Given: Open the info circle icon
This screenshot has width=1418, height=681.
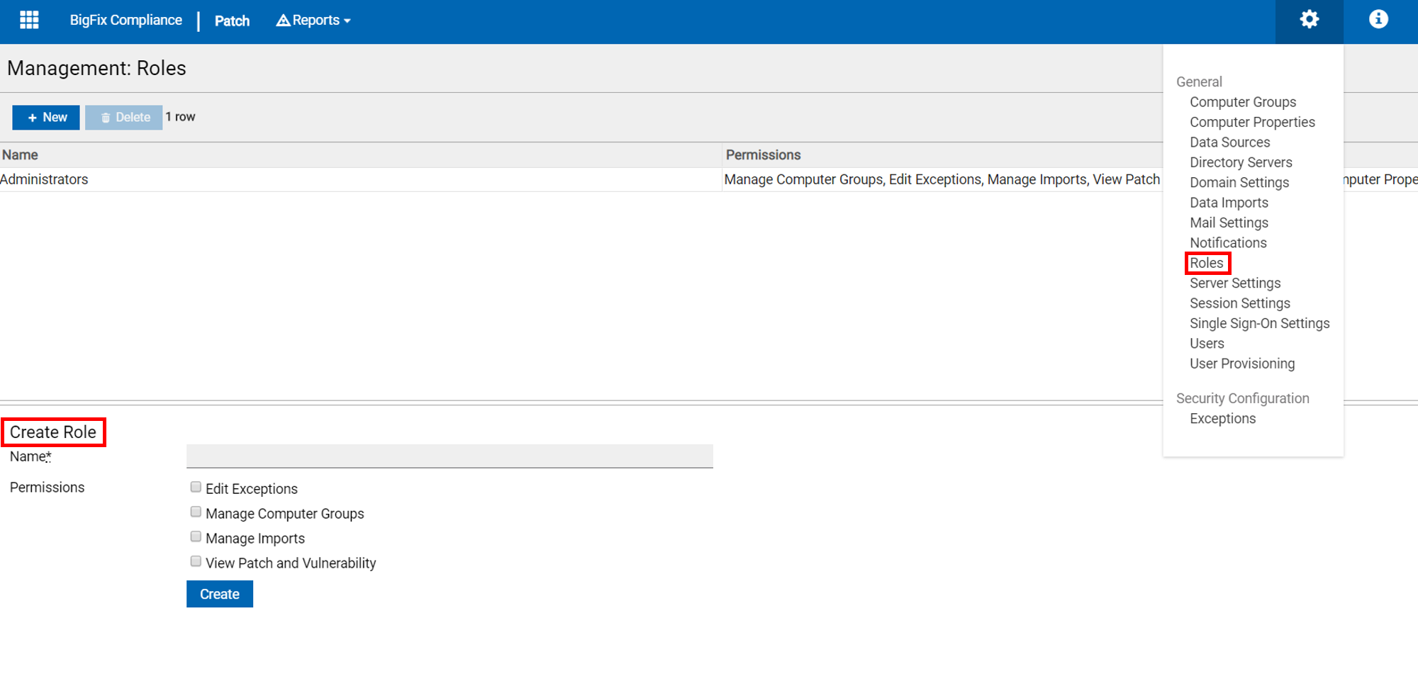Looking at the screenshot, I should pyautogui.click(x=1378, y=20).
